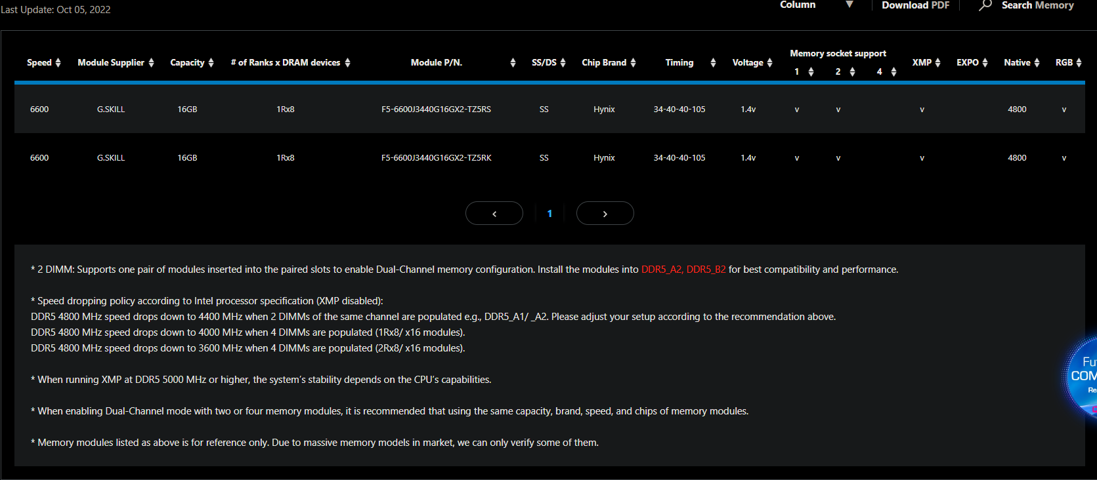Click Hynix in the TZ5RS row
Screen dimensions: 1097x480
click(604, 110)
